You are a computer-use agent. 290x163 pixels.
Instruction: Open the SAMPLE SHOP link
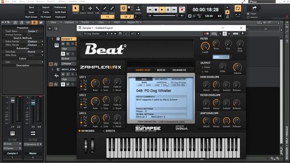point(143,70)
